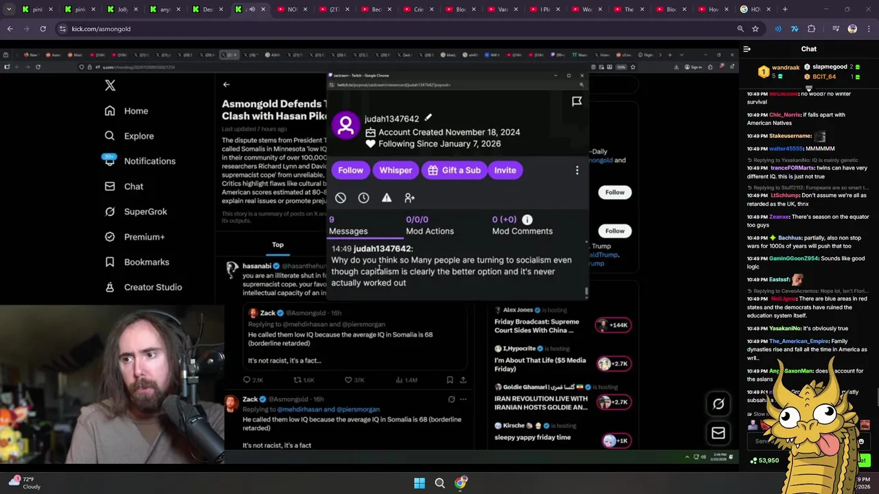Click upper Follow button in right column

(x=615, y=192)
